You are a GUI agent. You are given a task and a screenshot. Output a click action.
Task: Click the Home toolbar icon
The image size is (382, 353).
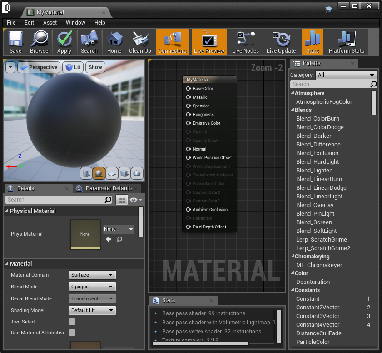point(114,42)
